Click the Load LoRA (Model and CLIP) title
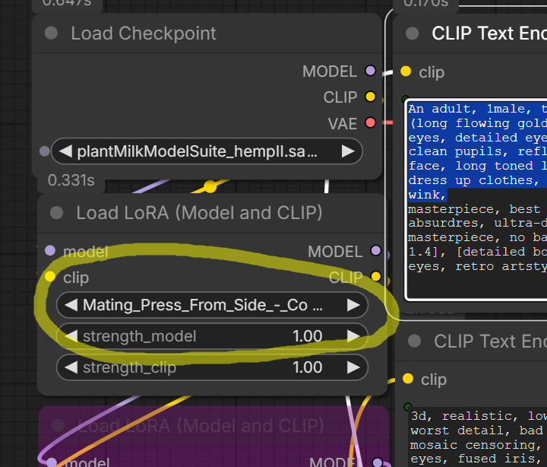547x467 pixels. pos(199,213)
